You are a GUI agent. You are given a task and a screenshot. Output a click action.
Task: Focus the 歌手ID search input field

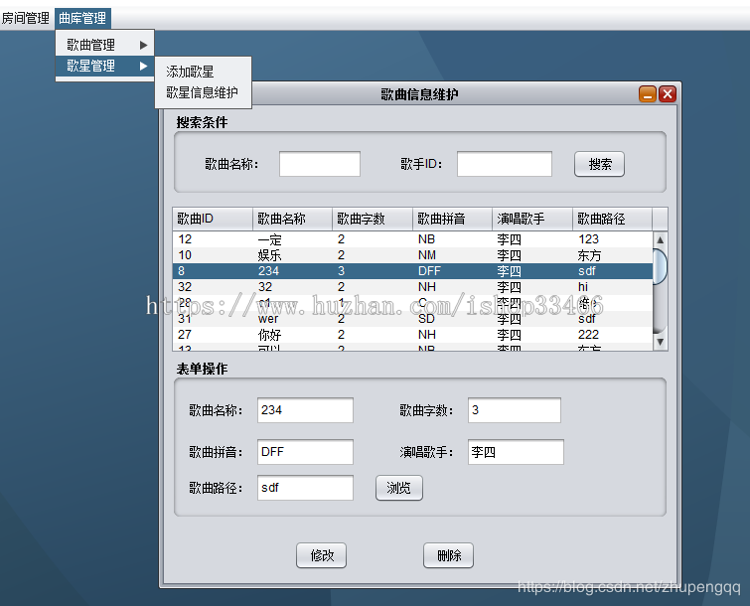pos(505,164)
